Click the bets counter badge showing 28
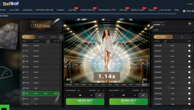Image resolution: width=194 pixels, height=110 pixels. pos(69,79)
